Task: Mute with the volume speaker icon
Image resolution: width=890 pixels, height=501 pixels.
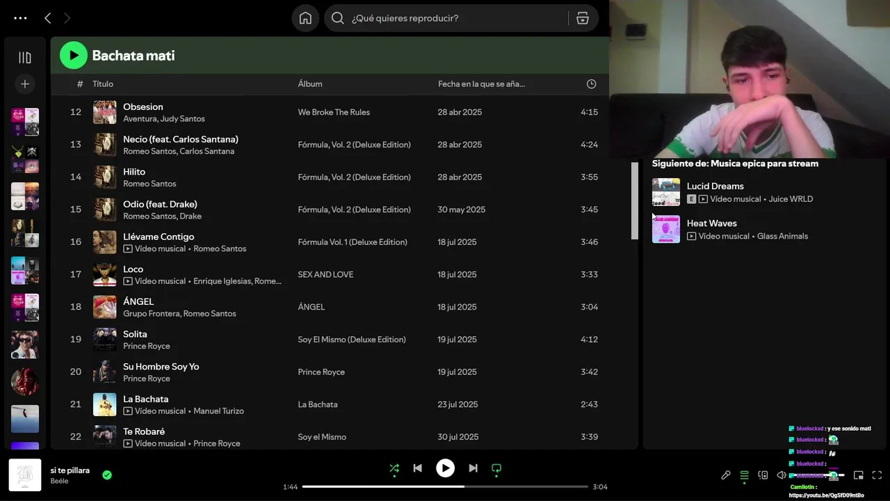Action: click(782, 475)
